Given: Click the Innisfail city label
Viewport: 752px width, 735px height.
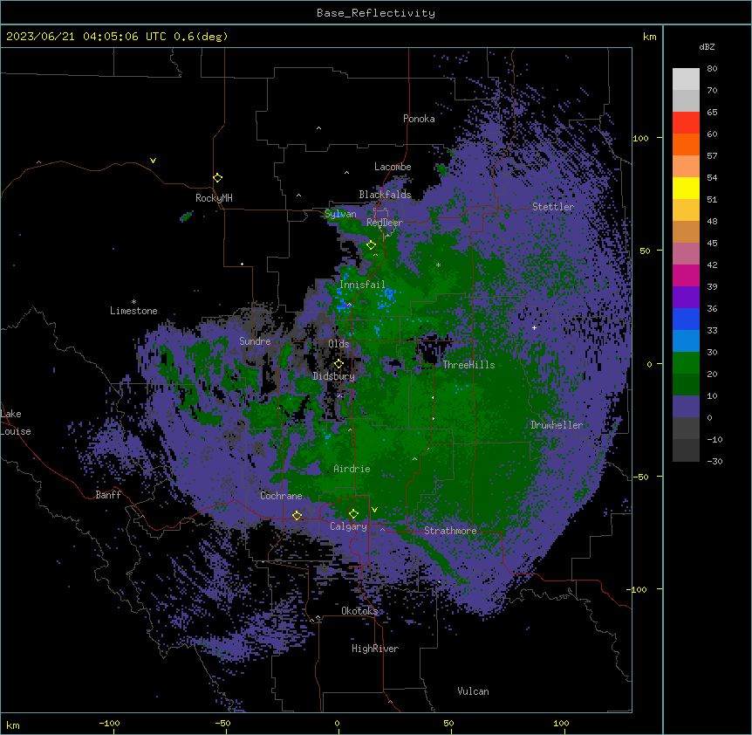Looking at the screenshot, I should click(362, 285).
